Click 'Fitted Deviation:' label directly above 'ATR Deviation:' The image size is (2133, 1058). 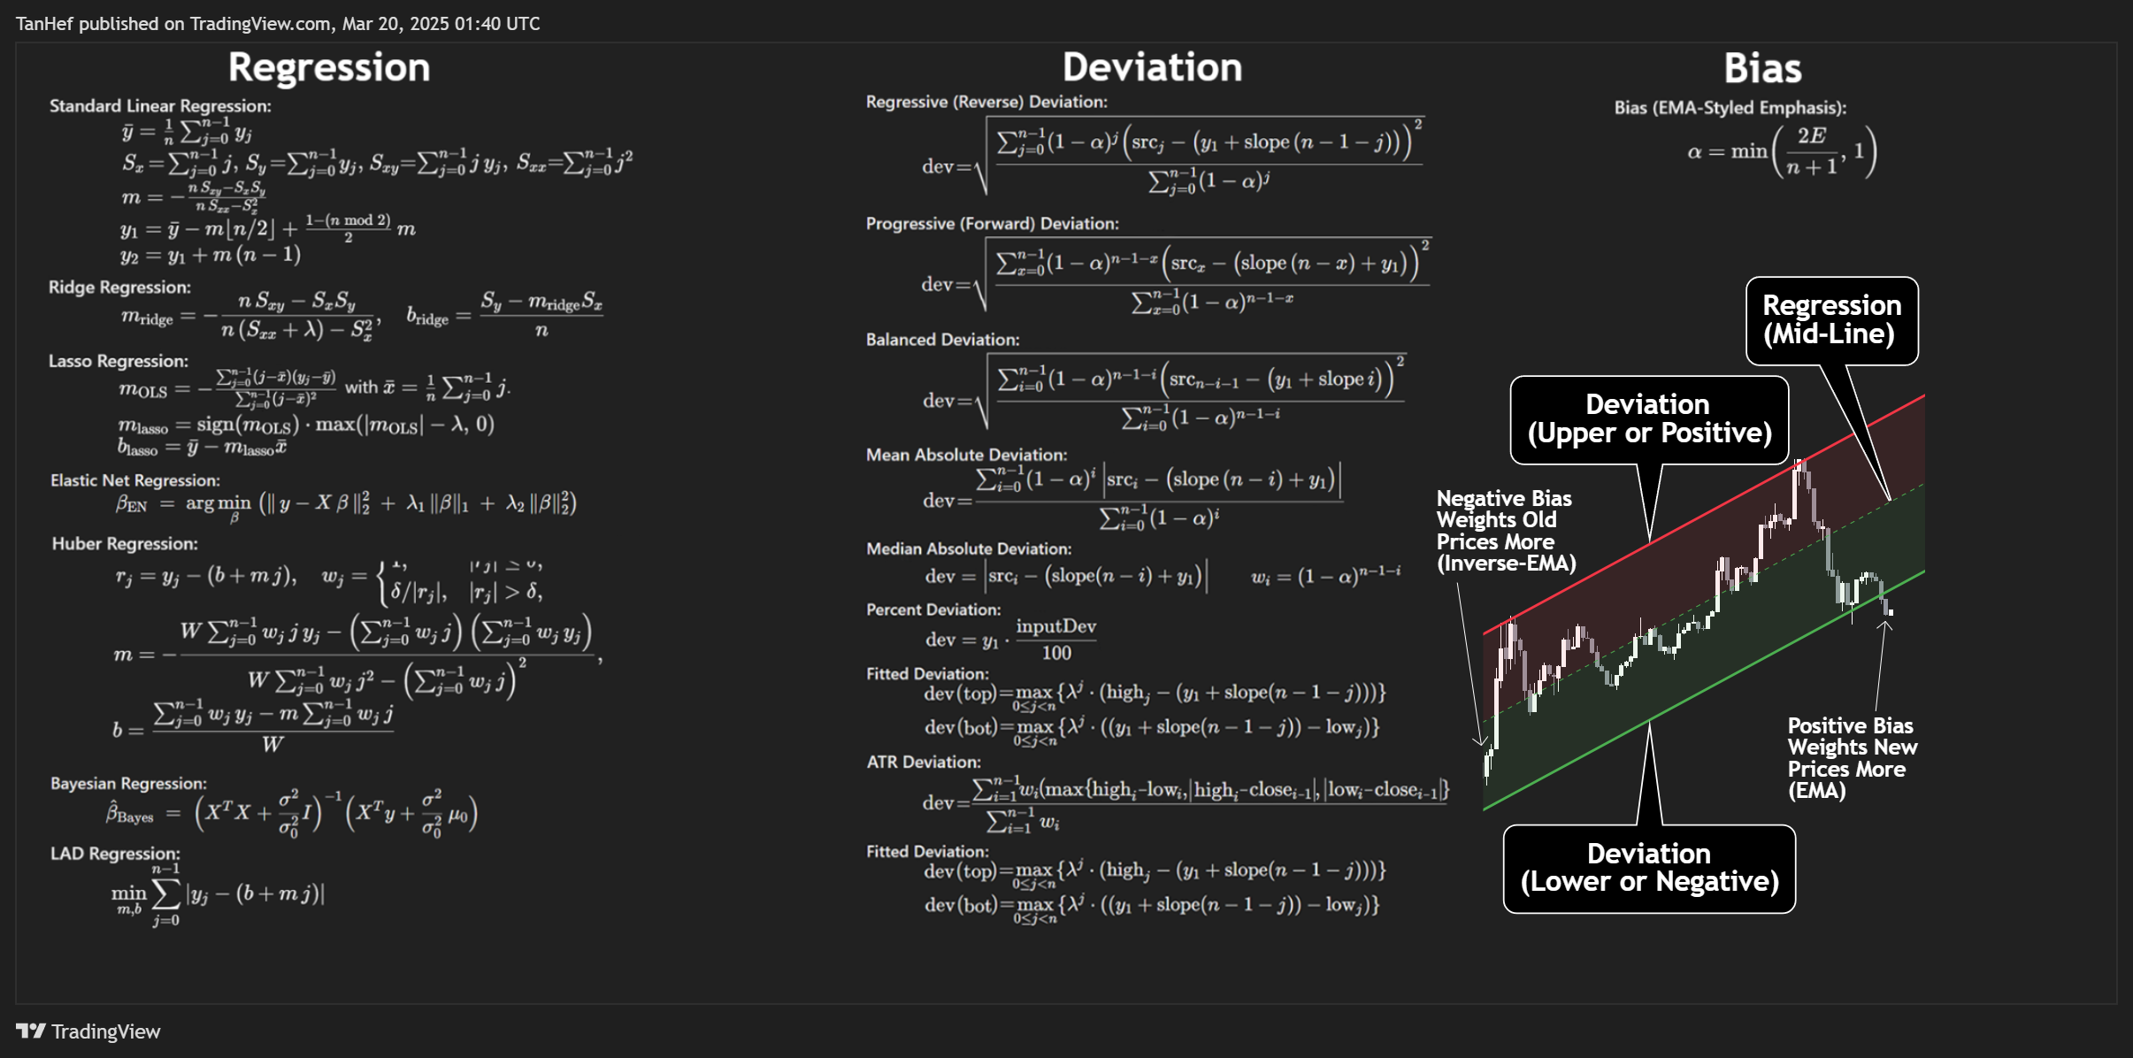coord(927,674)
